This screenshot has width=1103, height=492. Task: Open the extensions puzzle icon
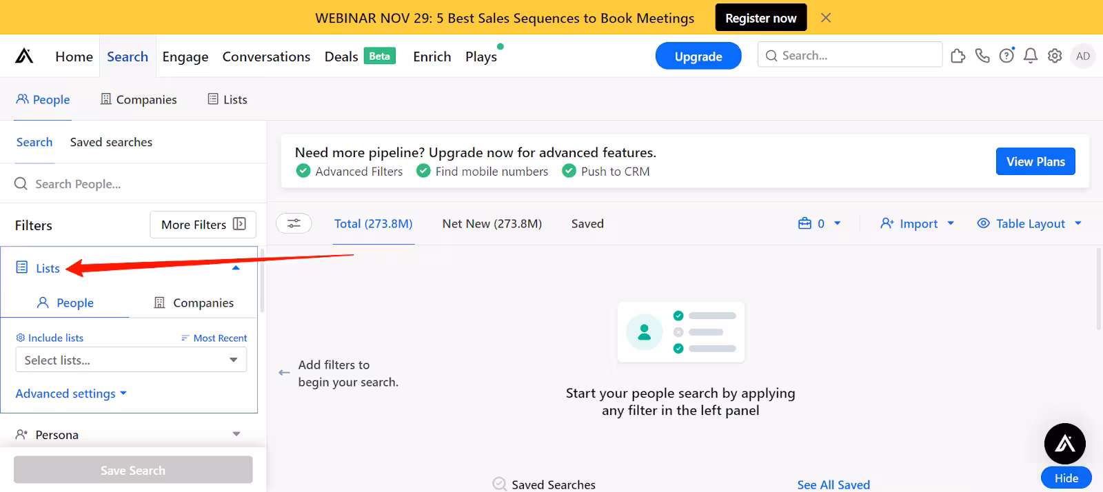click(958, 56)
